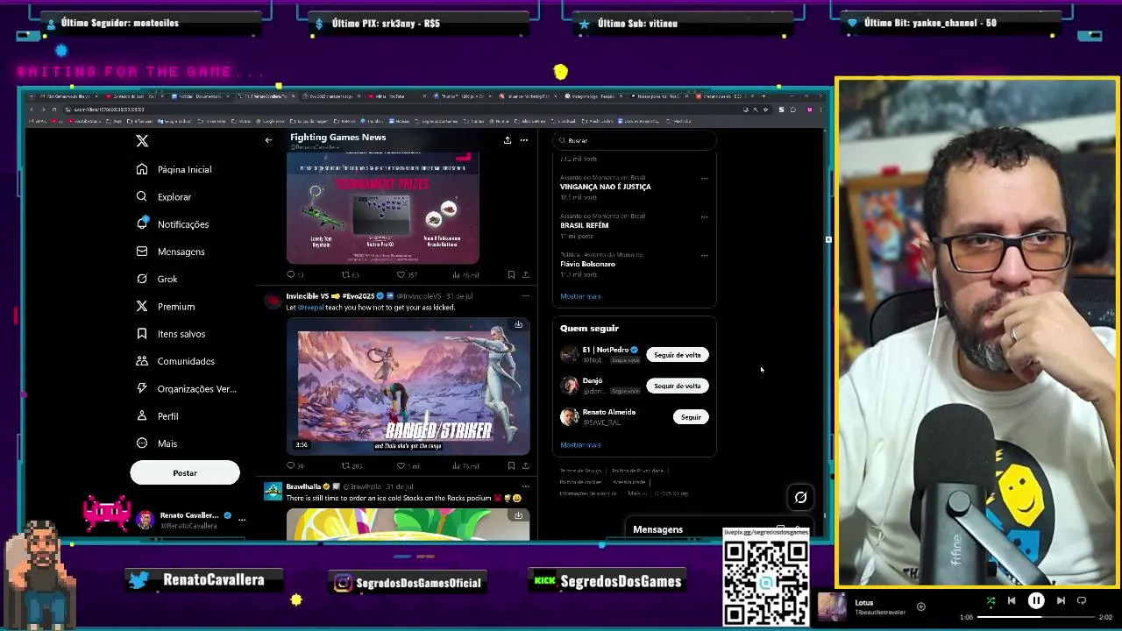This screenshot has height=631, width=1122.
Task: Open the Grok floating button
Action: [x=800, y=498]
